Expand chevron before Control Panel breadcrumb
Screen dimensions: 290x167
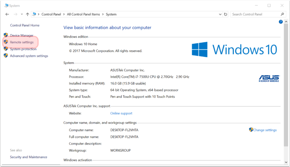(39, 14)
